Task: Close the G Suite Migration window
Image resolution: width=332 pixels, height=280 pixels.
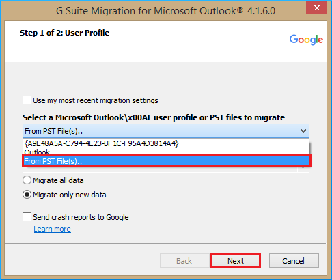Action: (x=316, y=8)
